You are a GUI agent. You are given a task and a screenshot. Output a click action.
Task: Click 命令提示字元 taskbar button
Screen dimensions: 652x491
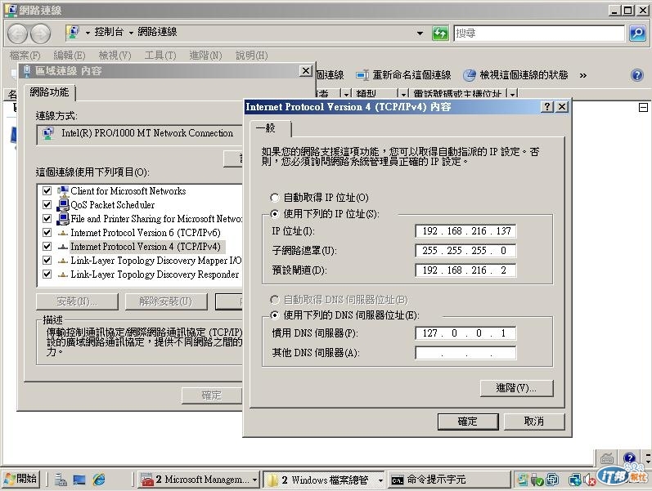(x=448, y=480)
